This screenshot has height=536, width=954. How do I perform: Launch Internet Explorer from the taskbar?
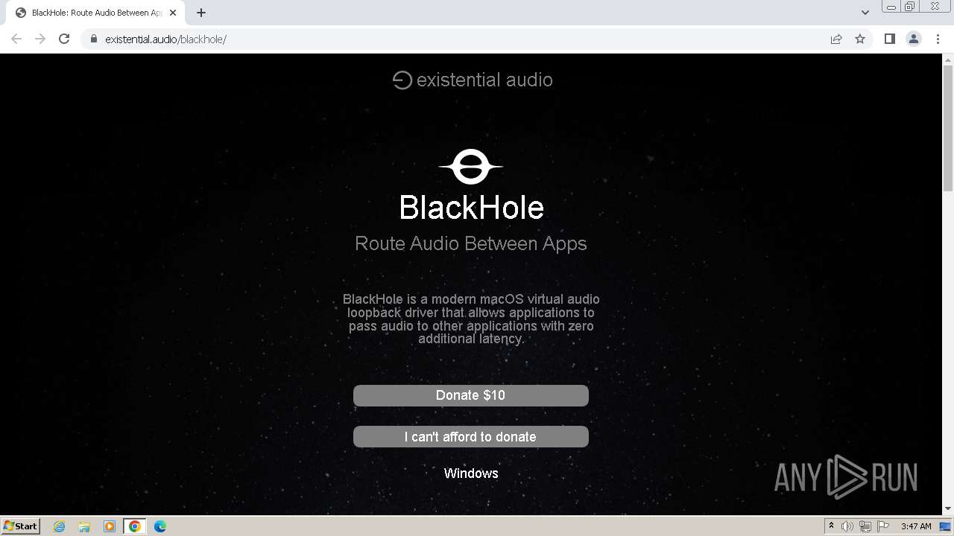pos(60,526)
